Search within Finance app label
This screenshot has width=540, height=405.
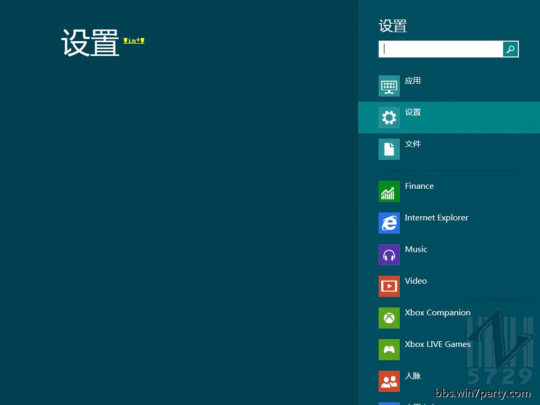[x=419, y=186]
